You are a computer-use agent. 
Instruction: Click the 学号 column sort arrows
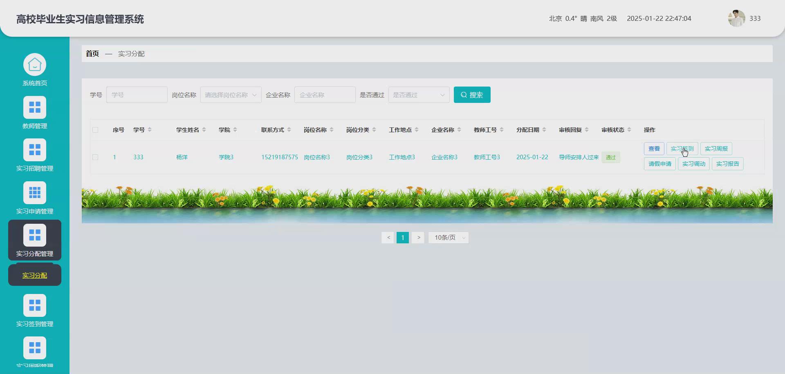149,130
